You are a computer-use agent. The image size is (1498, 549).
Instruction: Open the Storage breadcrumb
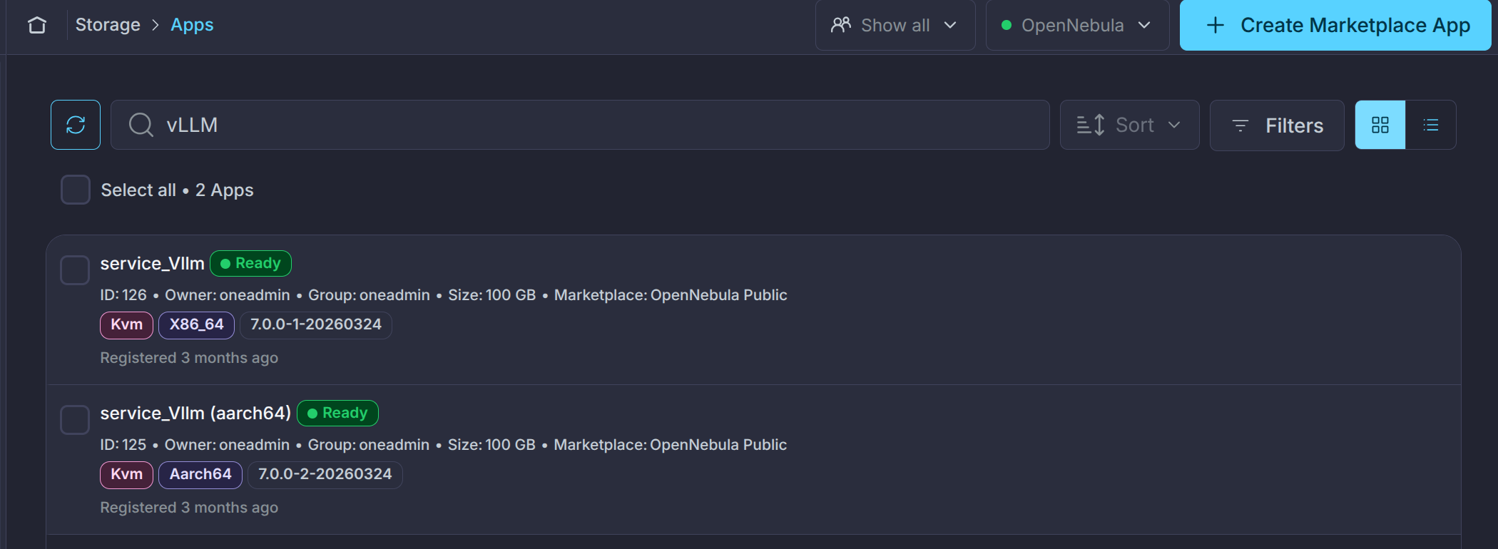(108, 25)
